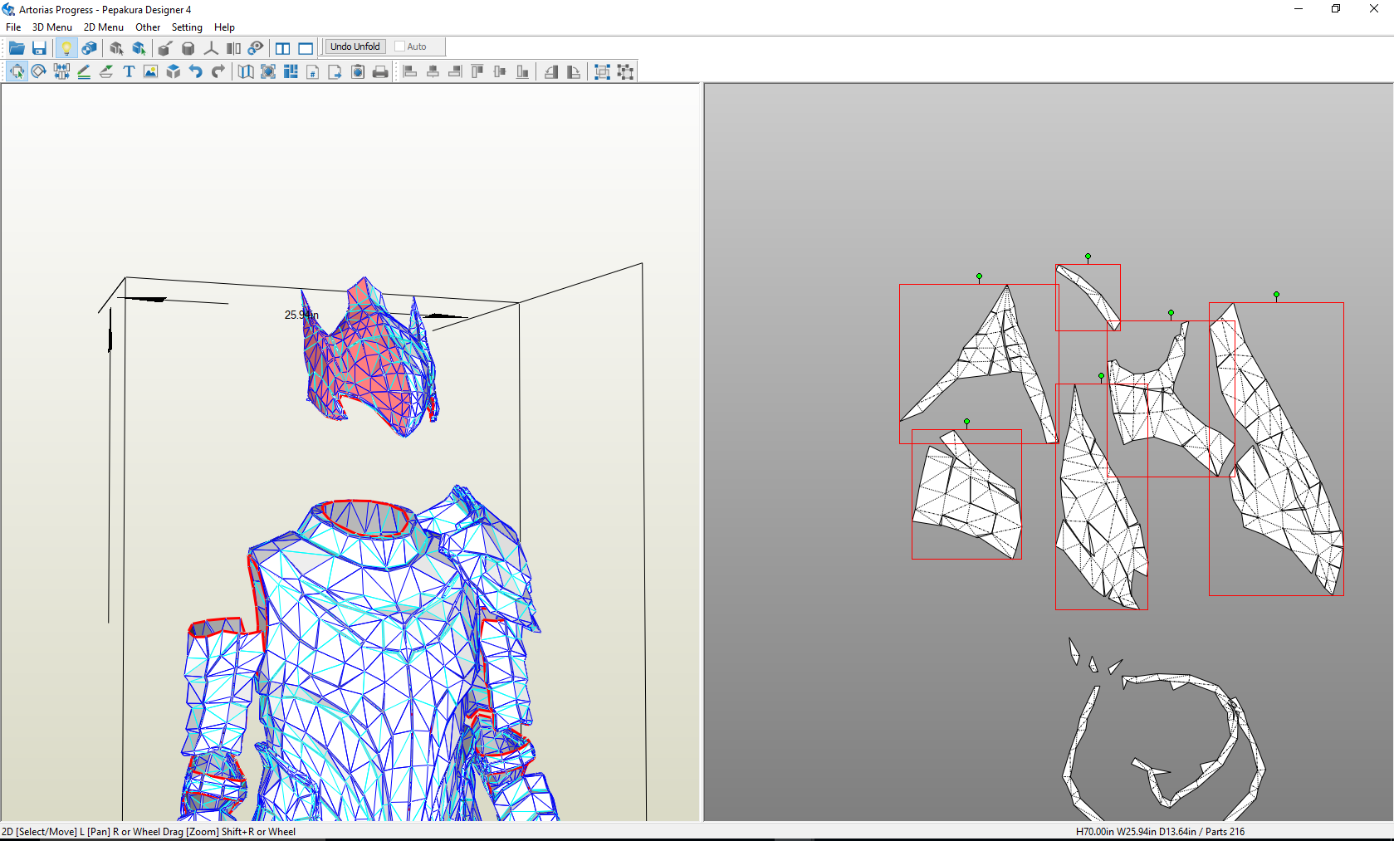Redo with the gray arrow icon
The image size is (1394, 841).
(x=218, y=71)
